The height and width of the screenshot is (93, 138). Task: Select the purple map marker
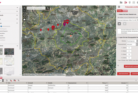64,24
